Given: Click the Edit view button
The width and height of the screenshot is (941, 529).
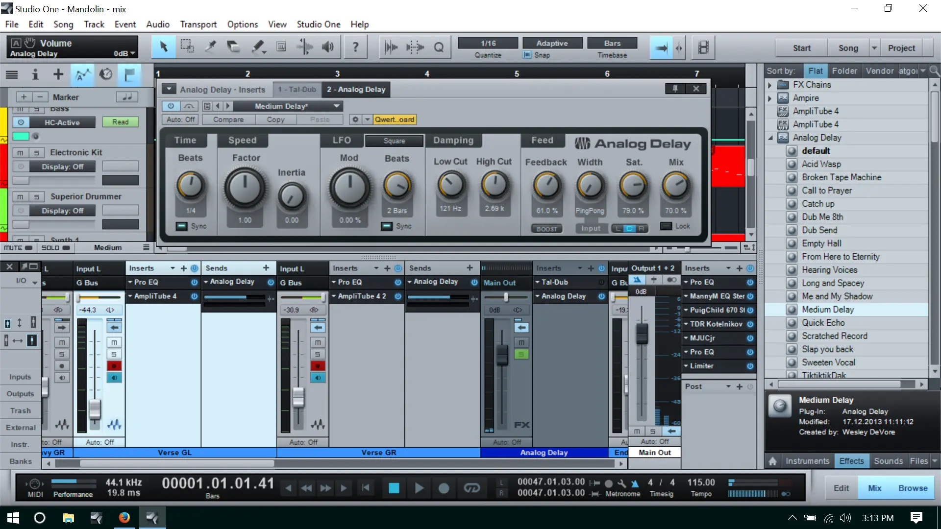Looking at the screenshot, I should point(841,488).
